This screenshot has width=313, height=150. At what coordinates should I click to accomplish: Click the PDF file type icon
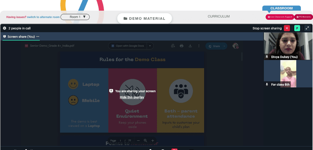point(26,46)
